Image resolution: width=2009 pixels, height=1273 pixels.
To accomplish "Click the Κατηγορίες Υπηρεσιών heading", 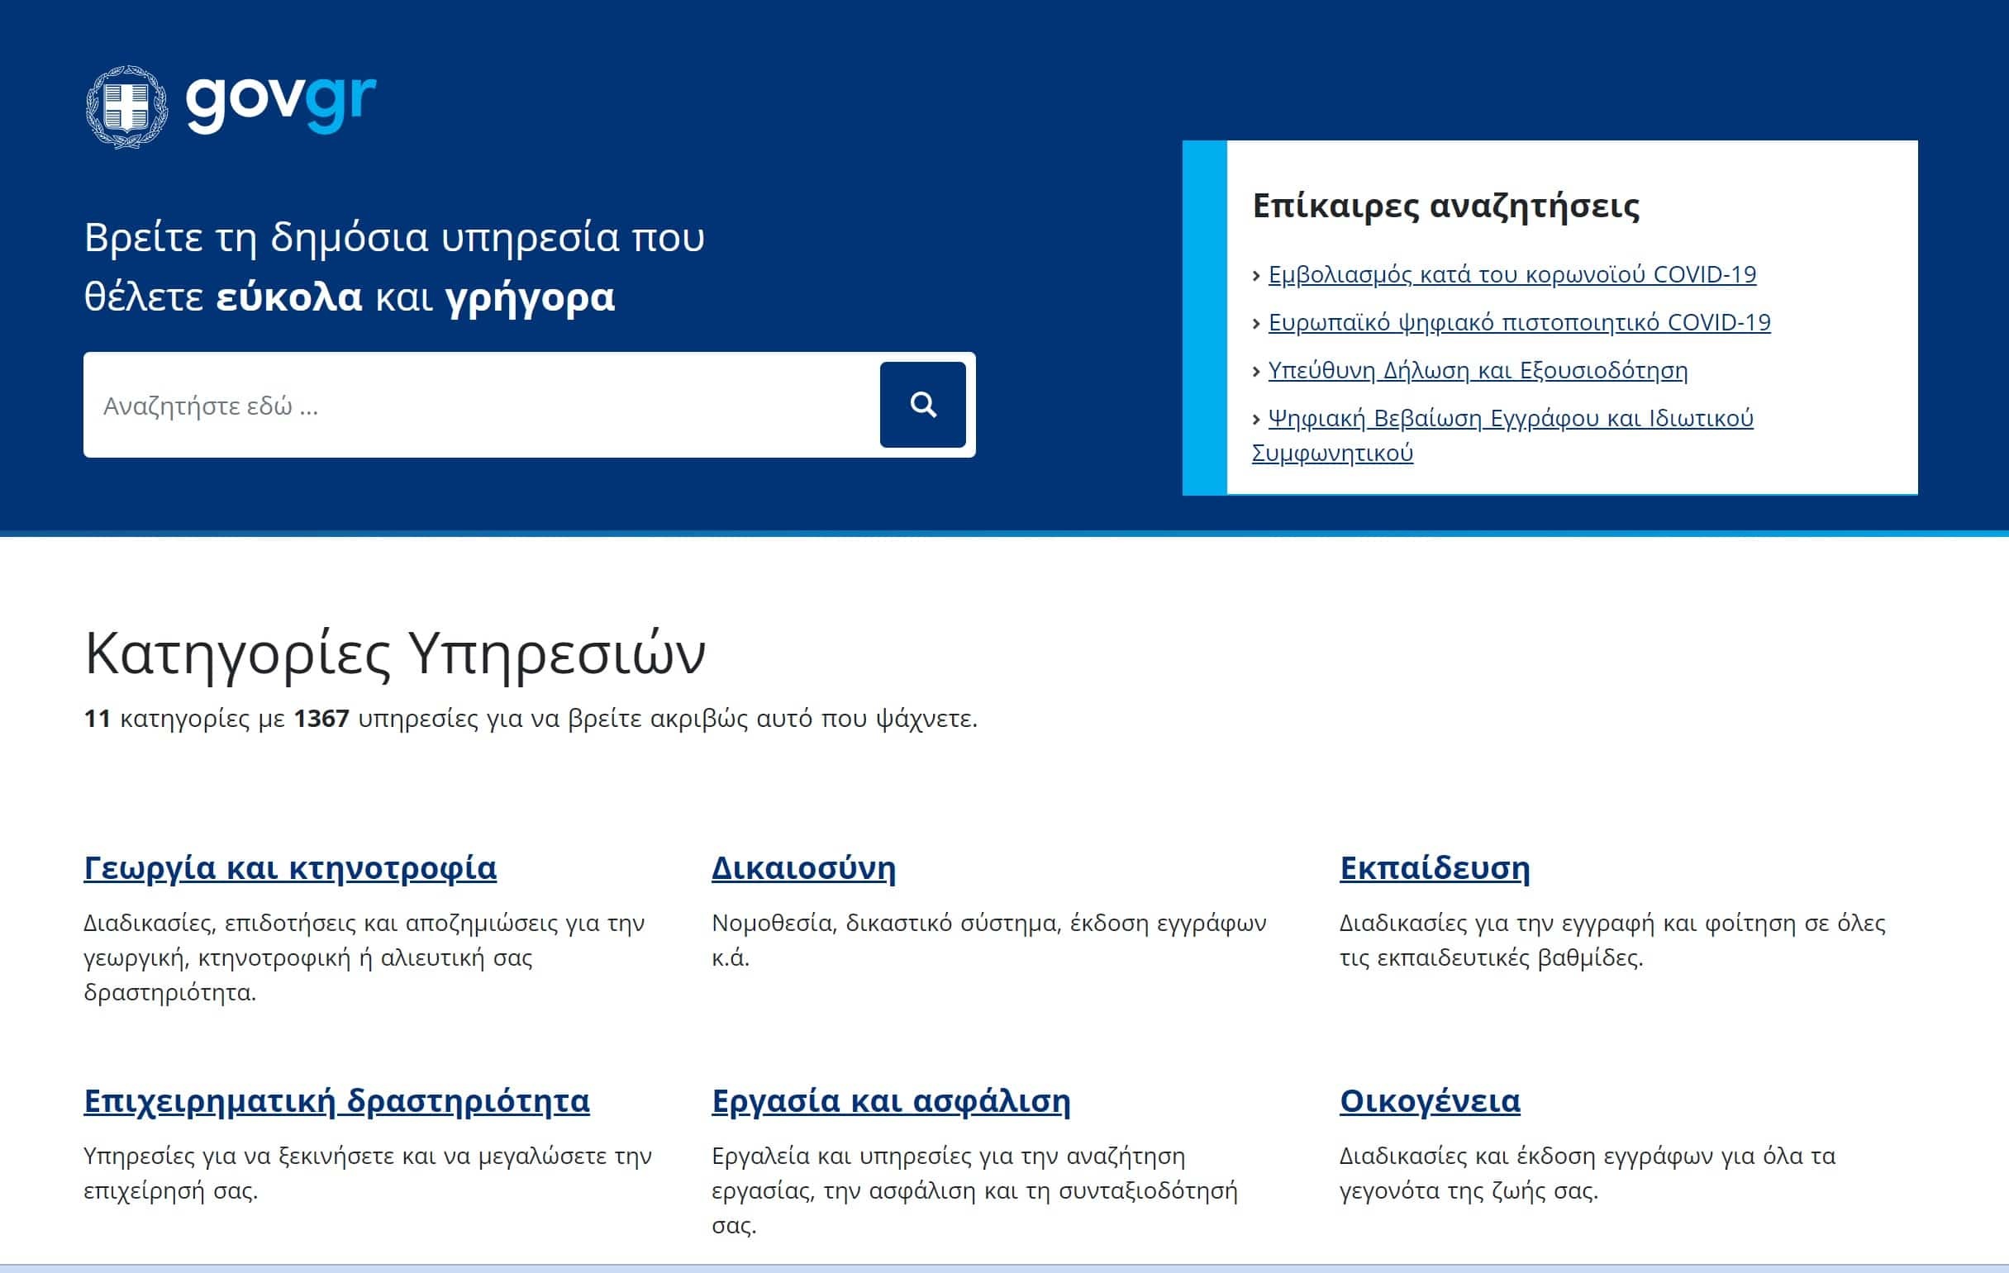I will [395, 653].
